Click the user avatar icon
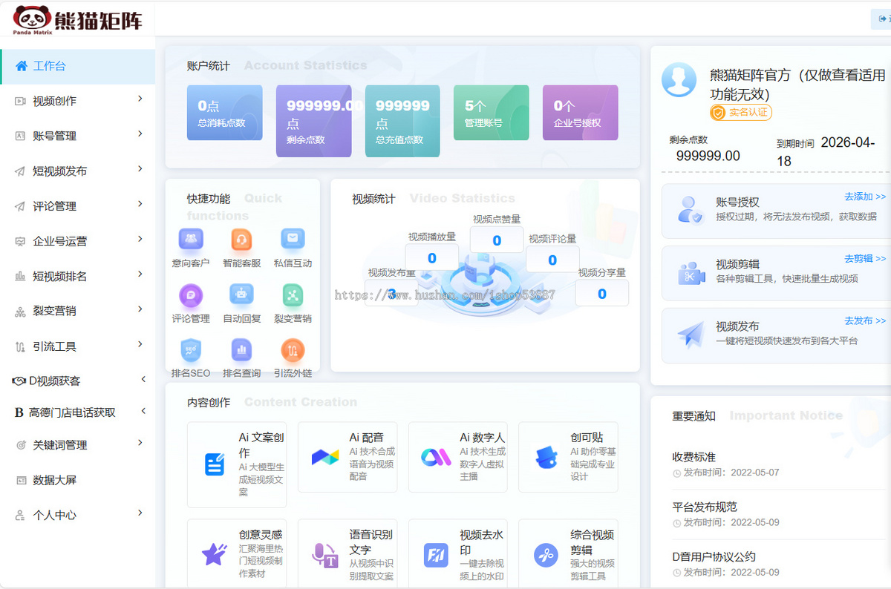The height and width of the screenshot is (589, 891). [679, 79]
